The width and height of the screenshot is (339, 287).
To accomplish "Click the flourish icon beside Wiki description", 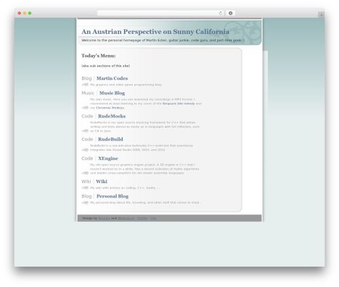I will click(85, 188).
